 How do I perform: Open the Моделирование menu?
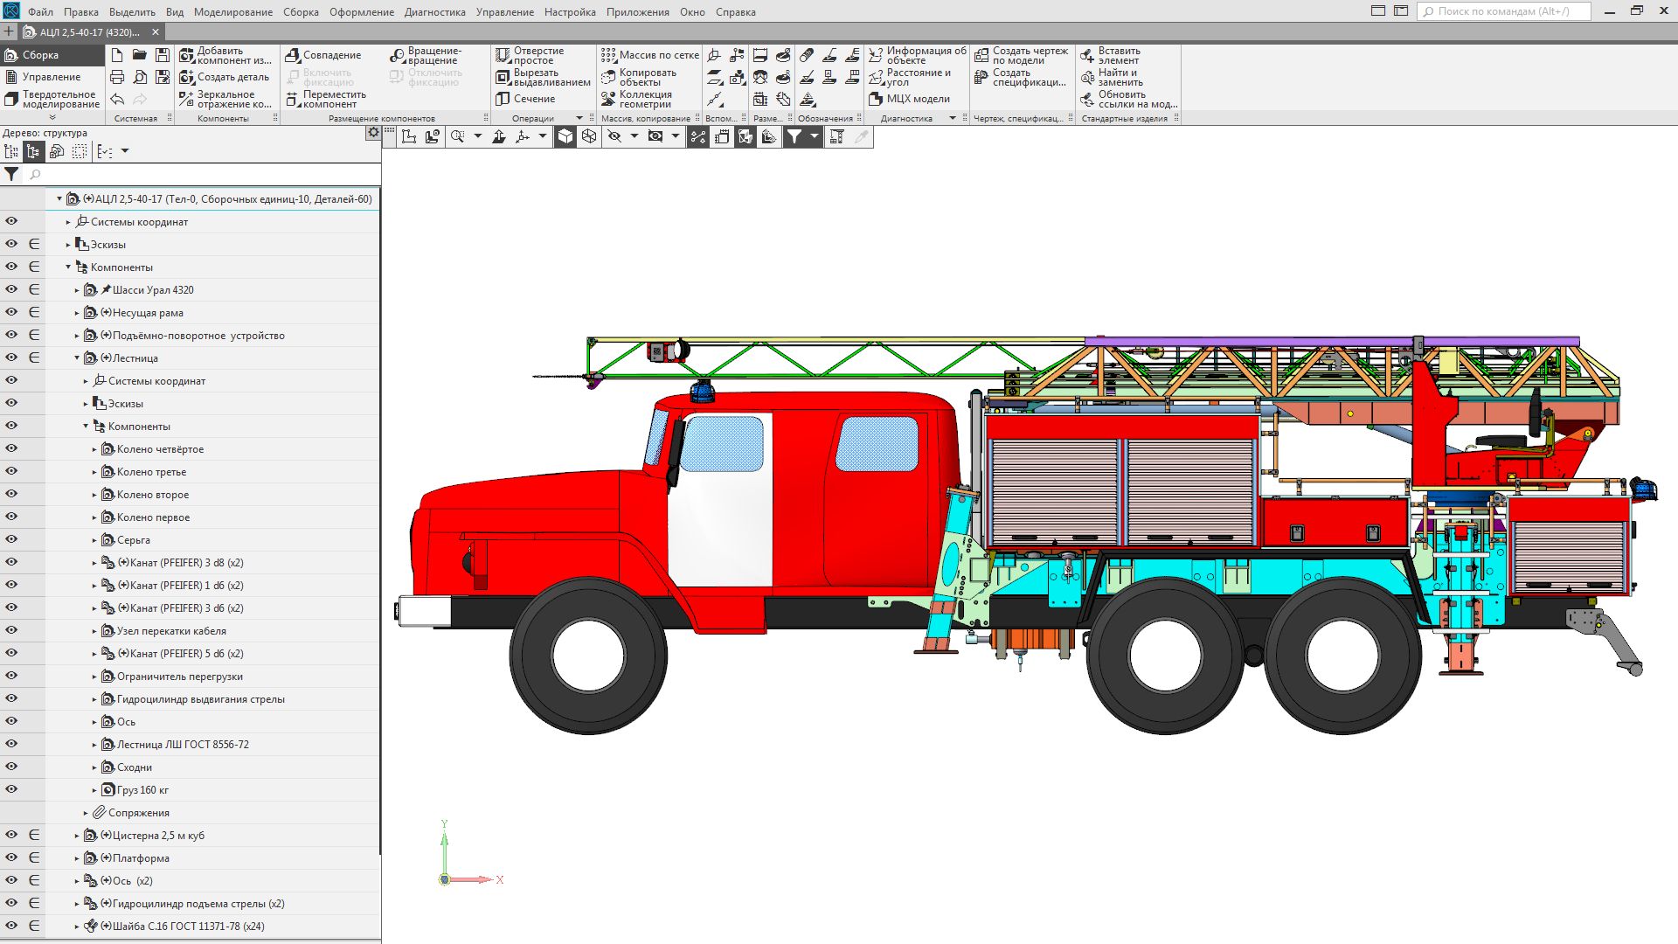232,12
